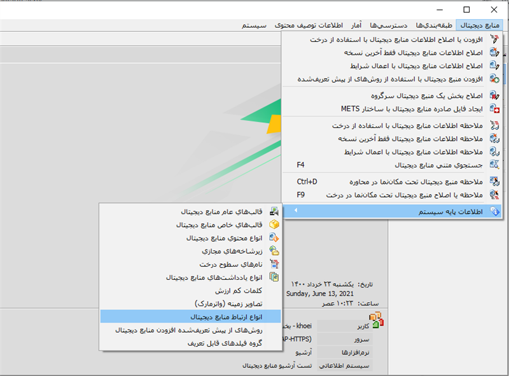
Task: Click the انواع محتوی منابع دیجیتال icon
Action: coord(275,238)
